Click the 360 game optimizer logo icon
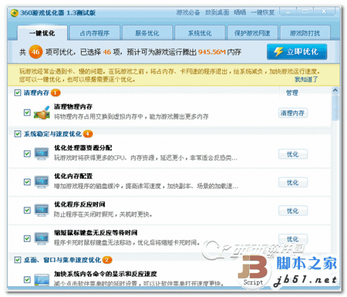The height and width of the screenshot is (297, 347). [14, 12]
